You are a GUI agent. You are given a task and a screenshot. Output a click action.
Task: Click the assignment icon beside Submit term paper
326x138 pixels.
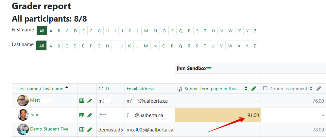180,89
